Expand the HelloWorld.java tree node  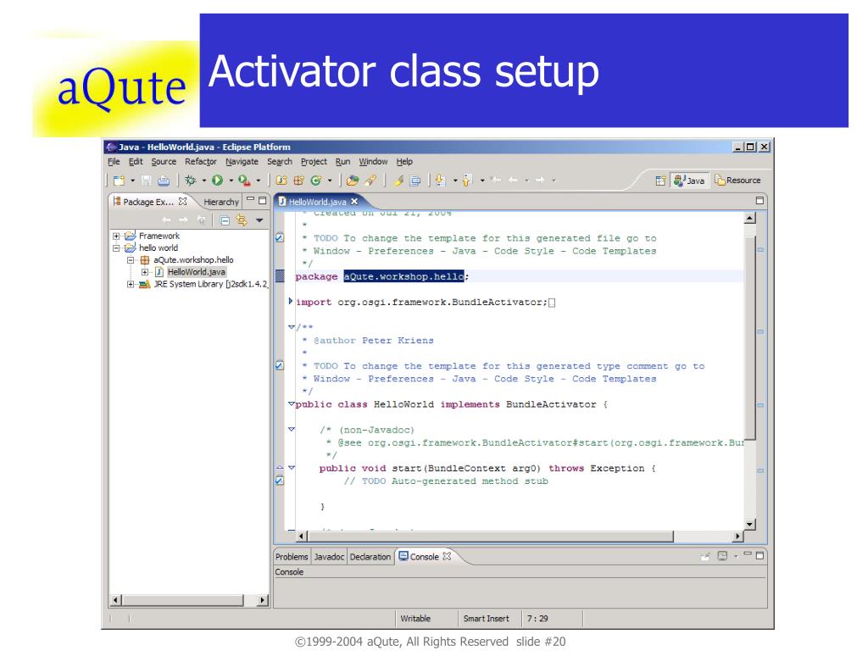coord(144,272)
